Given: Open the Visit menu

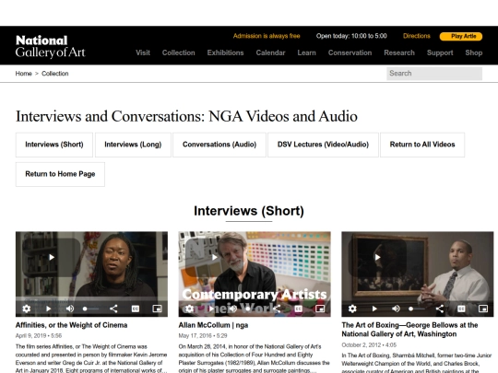Looking at the screenshot, I should click(143, 52).
